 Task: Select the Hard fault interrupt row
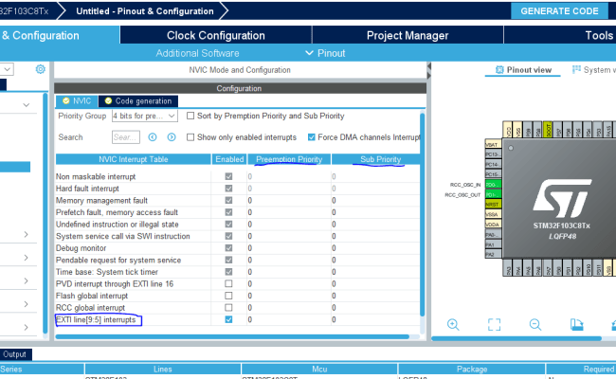(237, 189)
